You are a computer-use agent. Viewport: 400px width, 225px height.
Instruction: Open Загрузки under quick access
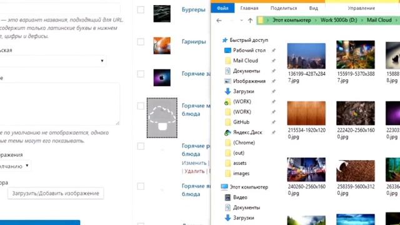pos(239,91)
